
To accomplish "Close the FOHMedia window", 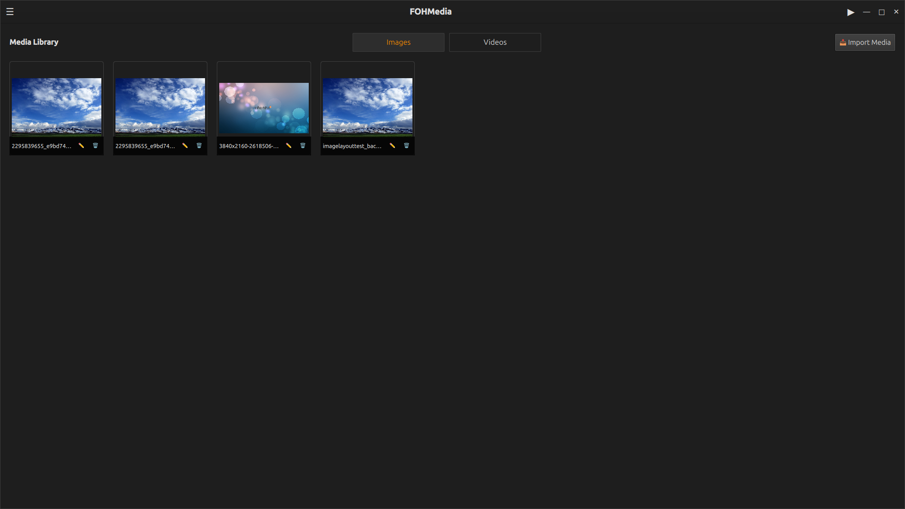I will (x=896, y=12).
